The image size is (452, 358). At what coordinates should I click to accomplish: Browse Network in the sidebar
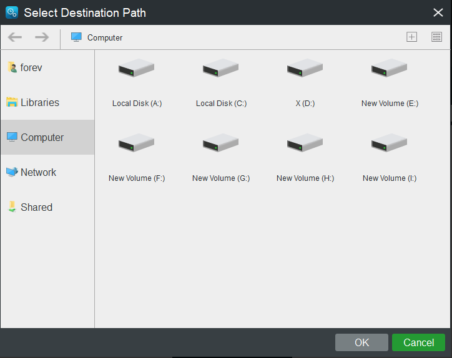pos(47,172)
